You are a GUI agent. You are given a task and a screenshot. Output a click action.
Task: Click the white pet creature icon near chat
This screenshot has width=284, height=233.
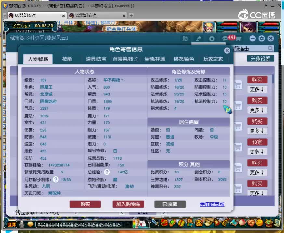[142, 224]
